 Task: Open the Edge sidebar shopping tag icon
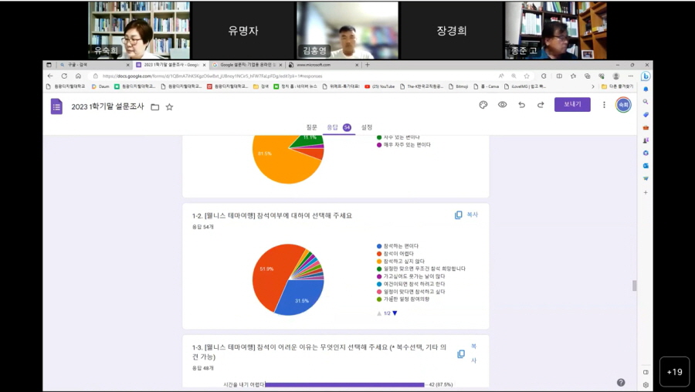coord(646,115)
